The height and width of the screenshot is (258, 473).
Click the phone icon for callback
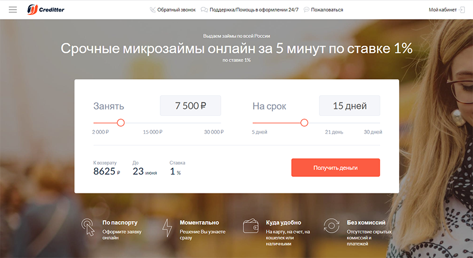[x=153, y=10]
